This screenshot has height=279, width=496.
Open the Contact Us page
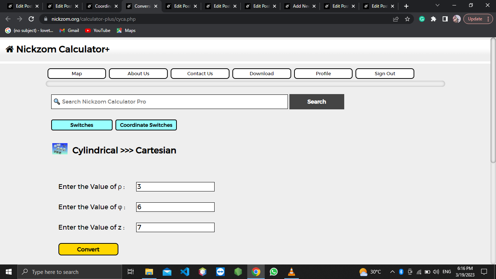tap(200, 73)
